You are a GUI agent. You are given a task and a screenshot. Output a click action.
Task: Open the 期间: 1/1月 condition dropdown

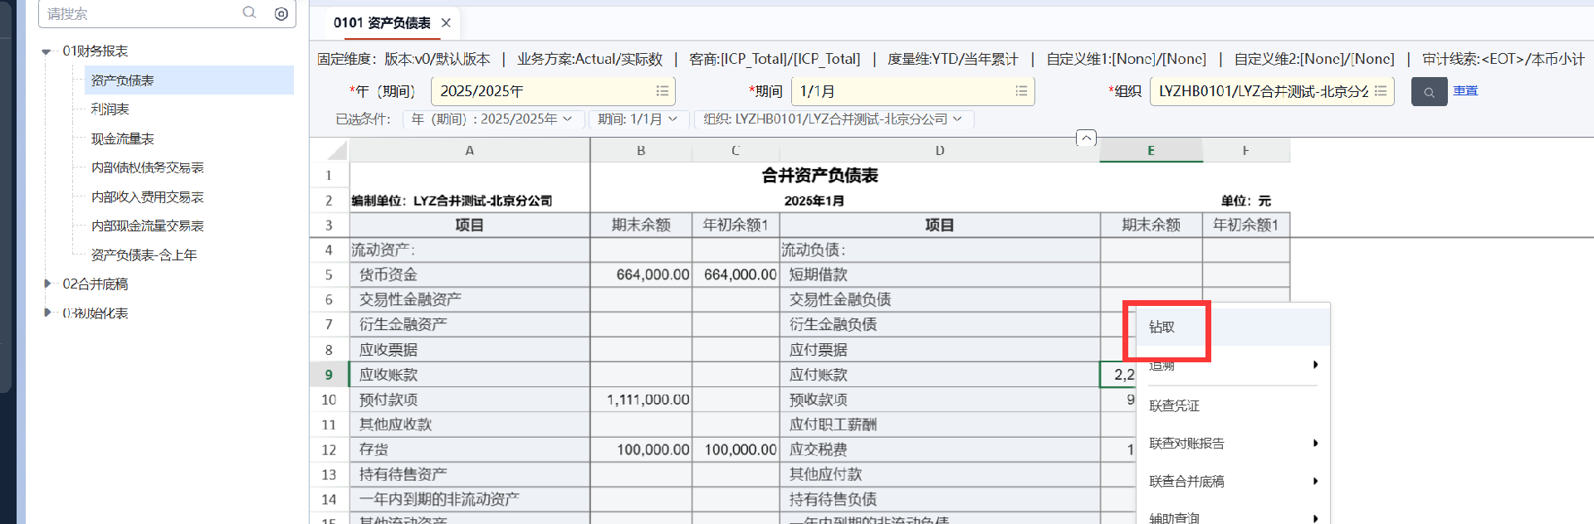[x=637, y=119]
